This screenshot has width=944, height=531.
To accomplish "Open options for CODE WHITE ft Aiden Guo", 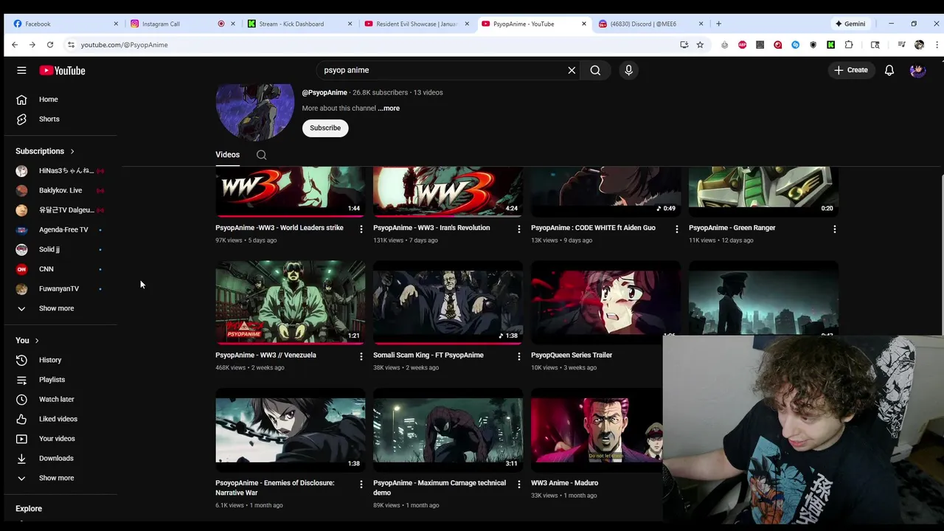I will 676,229.
